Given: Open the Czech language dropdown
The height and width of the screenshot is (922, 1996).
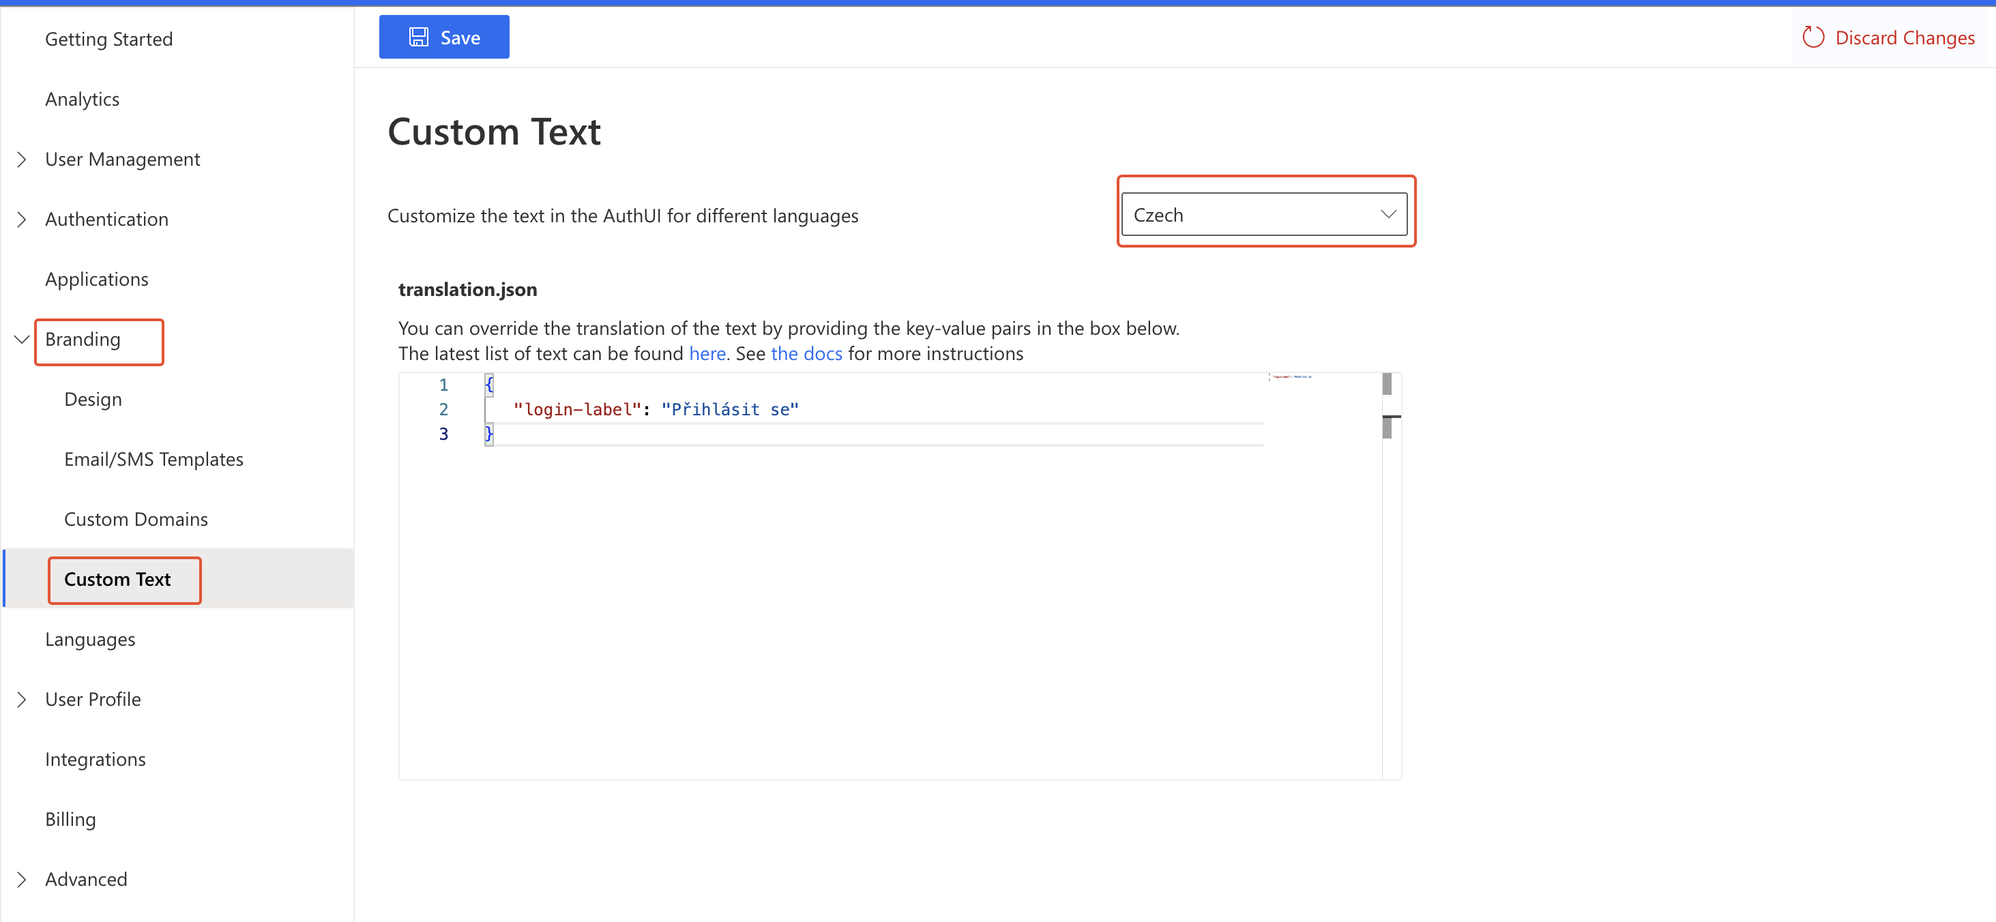Looking at the screenshot, I should click(x=1263, y=215).
